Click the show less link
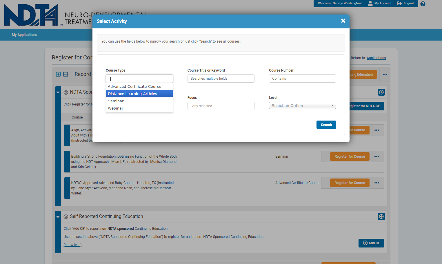 [72, 245]
